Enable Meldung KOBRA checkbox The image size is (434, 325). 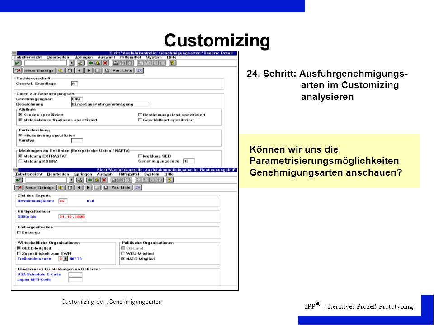point(20,162)
